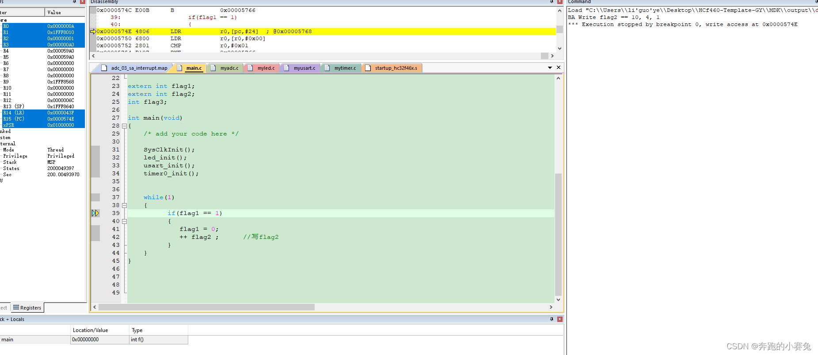The height and width of the screenshot is (355, 818).
Task: Open the editor tab list dropdown arrow
Action: [x=550, y=68]
